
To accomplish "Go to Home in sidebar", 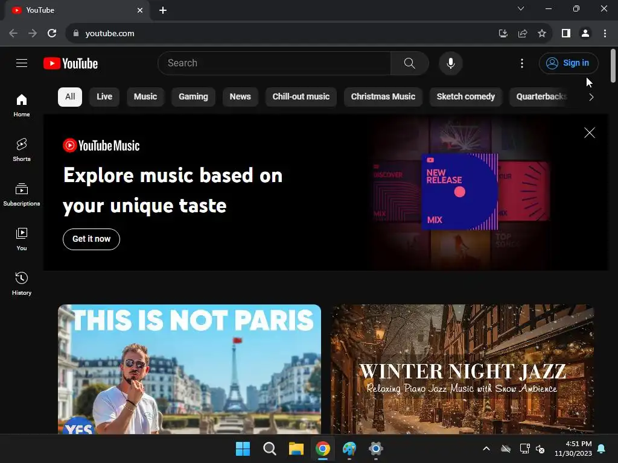I will (22, 106).
